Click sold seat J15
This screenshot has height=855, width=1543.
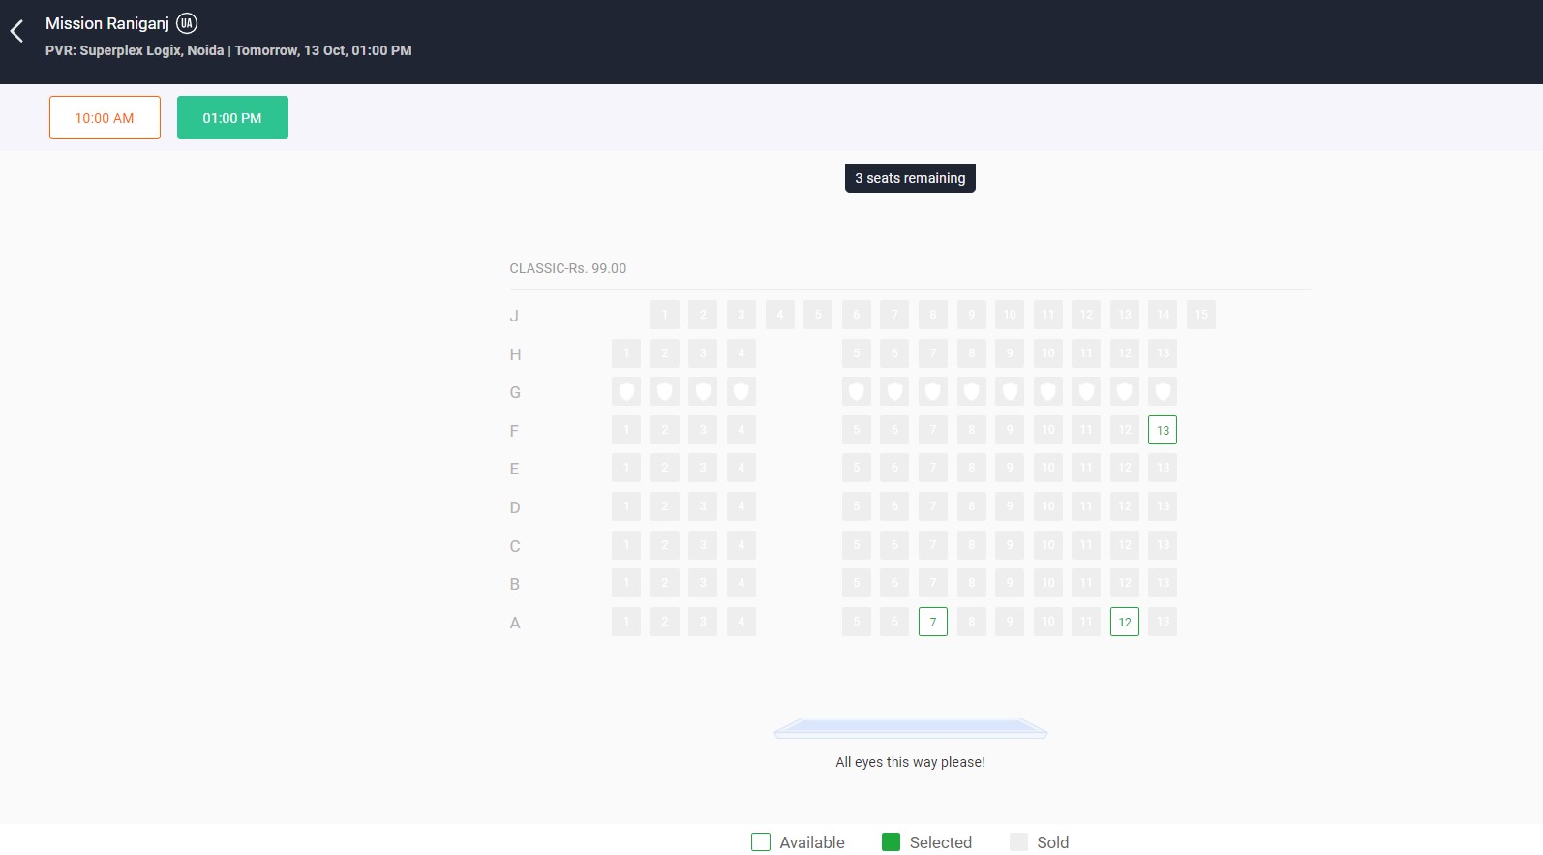tap(1200, 315)
